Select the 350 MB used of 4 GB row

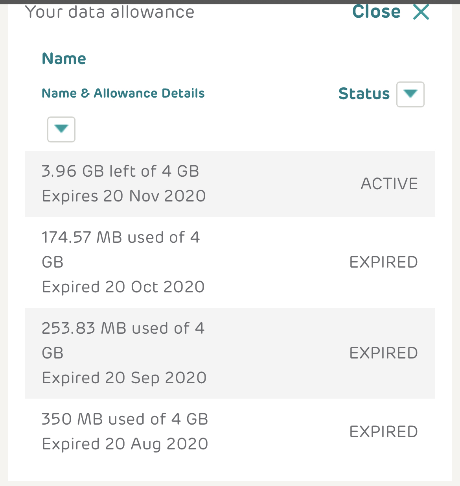(x=230, y=432)
